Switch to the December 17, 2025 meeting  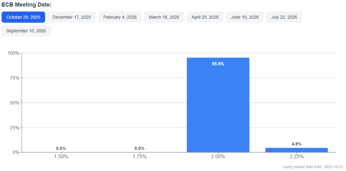72,17
